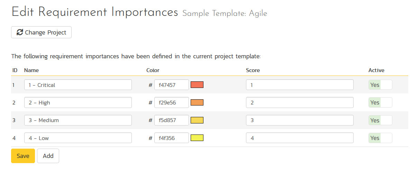Click the Add button

48,156
